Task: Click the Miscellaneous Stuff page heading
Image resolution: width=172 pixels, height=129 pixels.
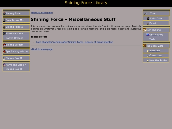Action: [73, 19]
